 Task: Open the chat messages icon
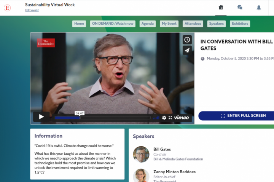(240, 7)
